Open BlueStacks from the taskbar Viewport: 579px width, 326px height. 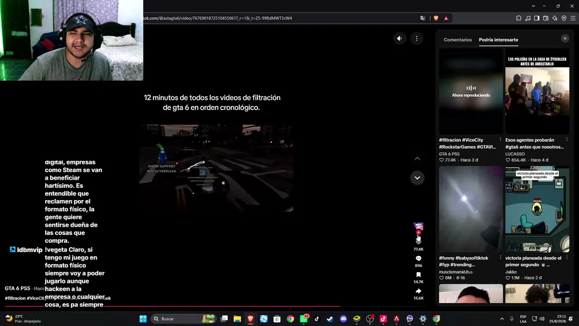pyautogui.click(x=356, y=319)
